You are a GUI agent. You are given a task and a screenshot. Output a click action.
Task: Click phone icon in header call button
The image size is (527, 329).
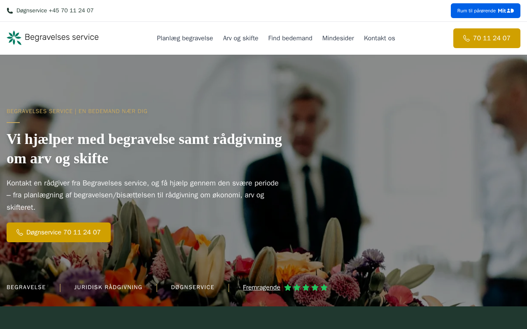pyautogui.click(x=466, y=38)
